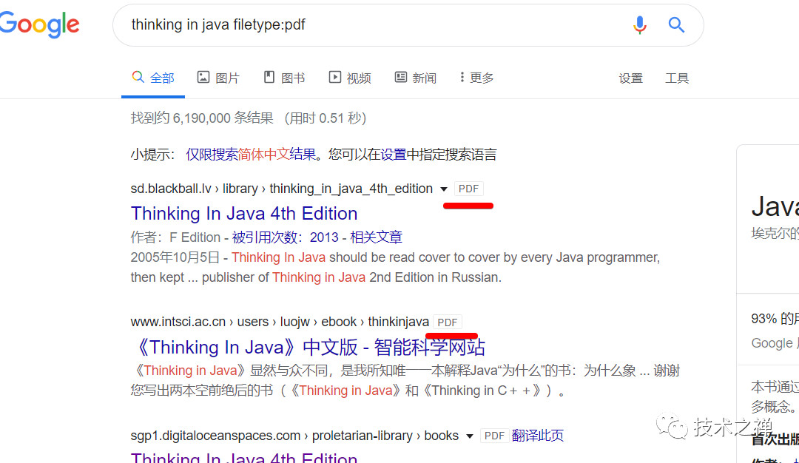799x463 pixels.
Task: Click the 相关文章 link
Action: pyautogui.click(x=376, y=237)
